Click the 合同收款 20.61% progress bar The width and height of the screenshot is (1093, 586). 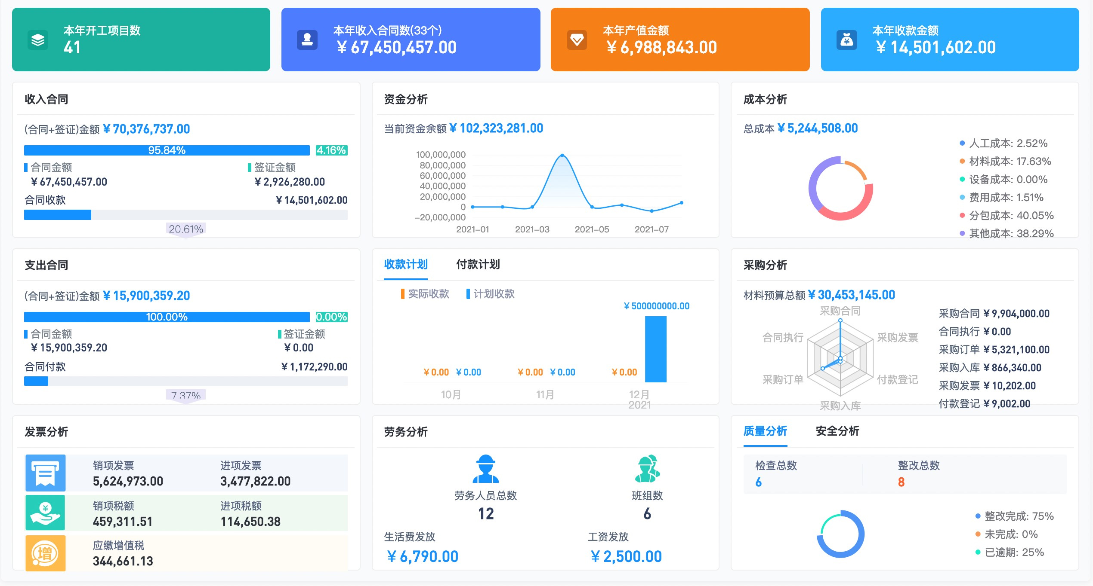coord(185,215)
